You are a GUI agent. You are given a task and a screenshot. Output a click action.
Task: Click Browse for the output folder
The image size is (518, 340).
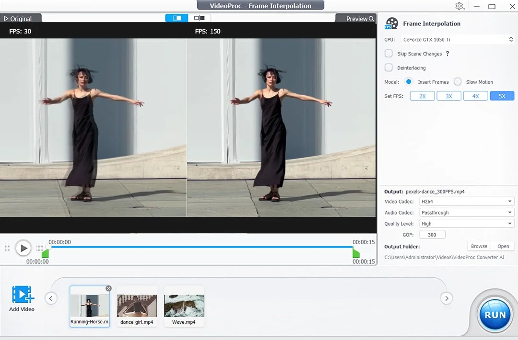coord(479,246)
